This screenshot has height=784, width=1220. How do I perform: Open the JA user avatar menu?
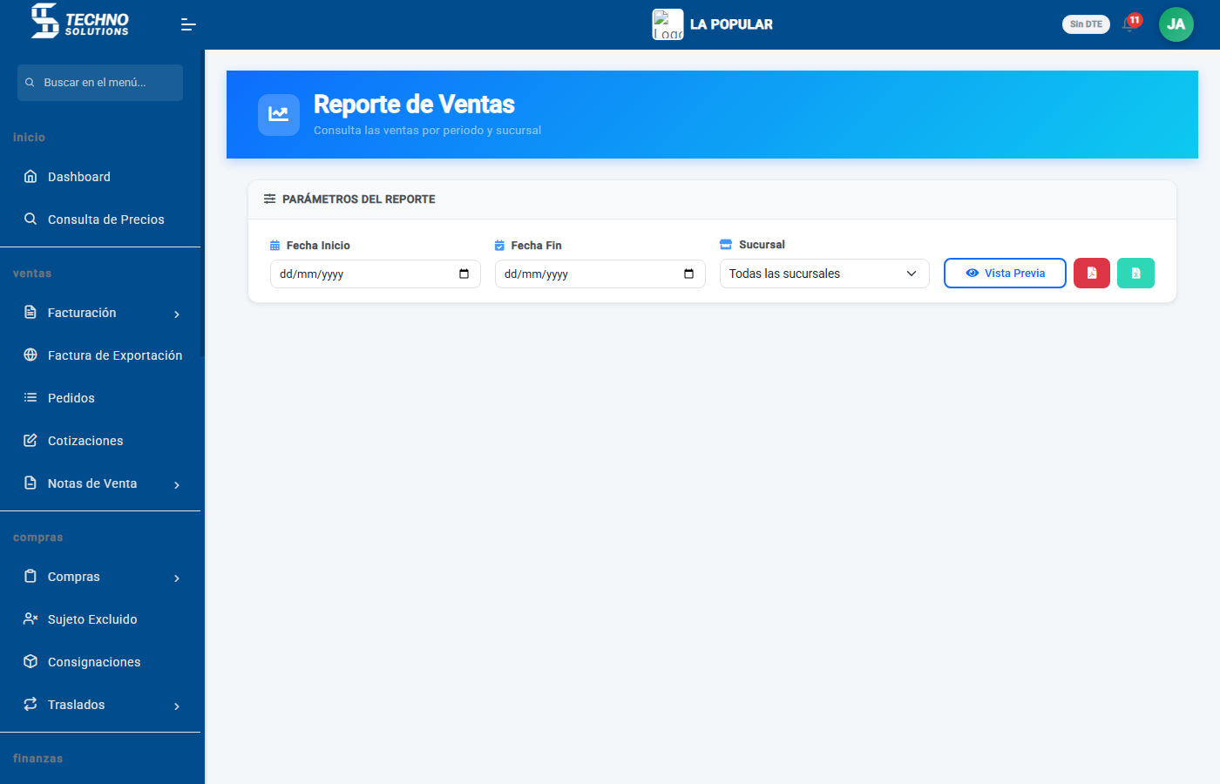tap(1176, 24)
